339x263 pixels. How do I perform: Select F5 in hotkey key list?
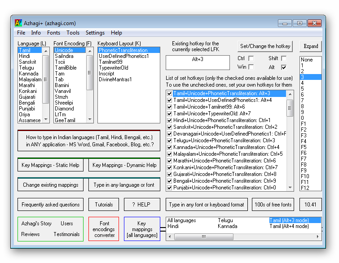point(310,147)
